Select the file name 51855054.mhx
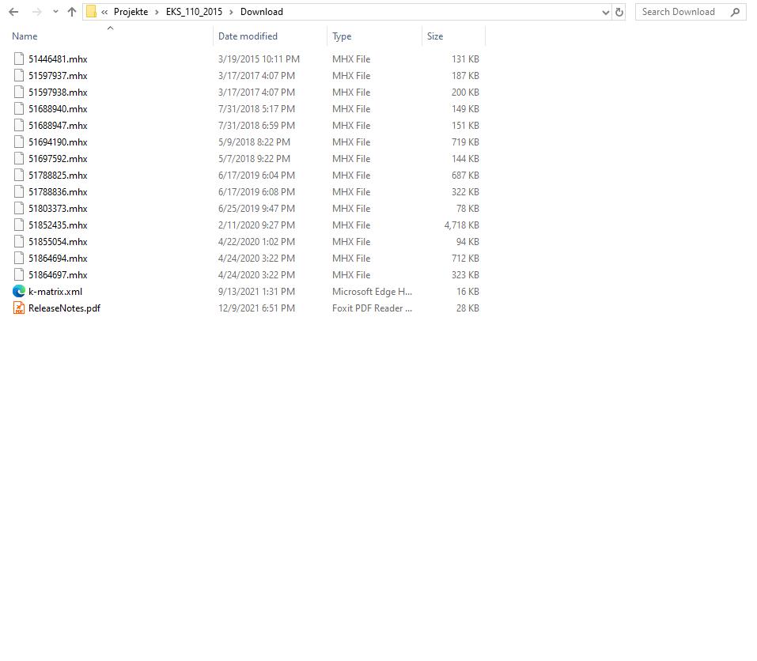The image size is (757, 661). click(x=58, y=242)
